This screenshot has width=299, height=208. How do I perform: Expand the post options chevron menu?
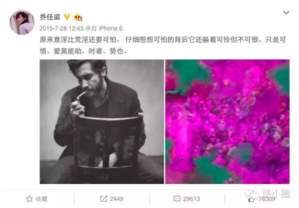point(286,12)
